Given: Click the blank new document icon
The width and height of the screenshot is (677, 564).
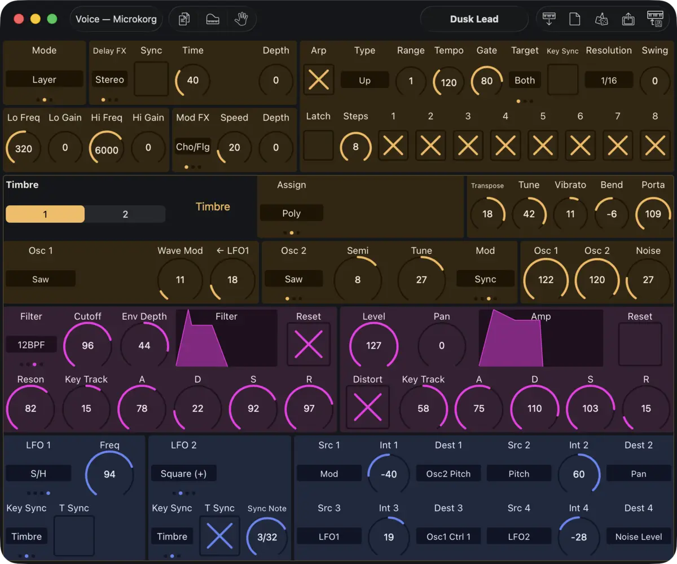Looking at the screenshot, I should tap(574, 19).
